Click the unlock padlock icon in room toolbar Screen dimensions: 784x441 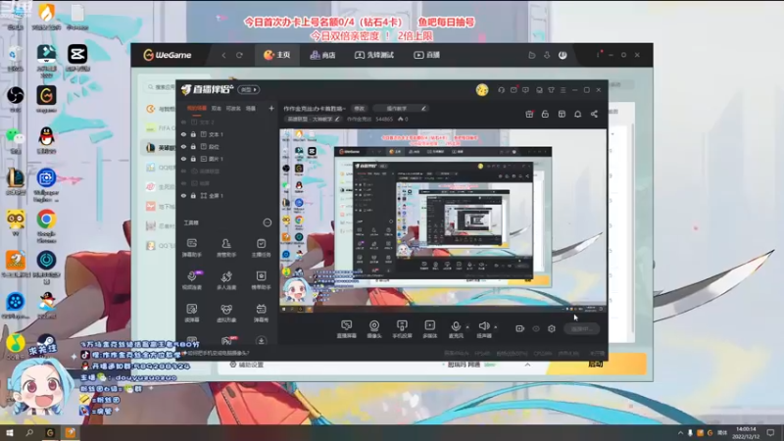[x=545, y=114]
